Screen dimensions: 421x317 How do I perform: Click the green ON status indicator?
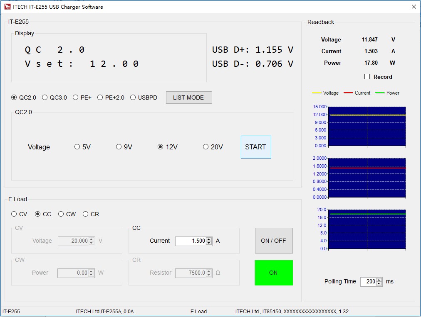pos(273,273)
